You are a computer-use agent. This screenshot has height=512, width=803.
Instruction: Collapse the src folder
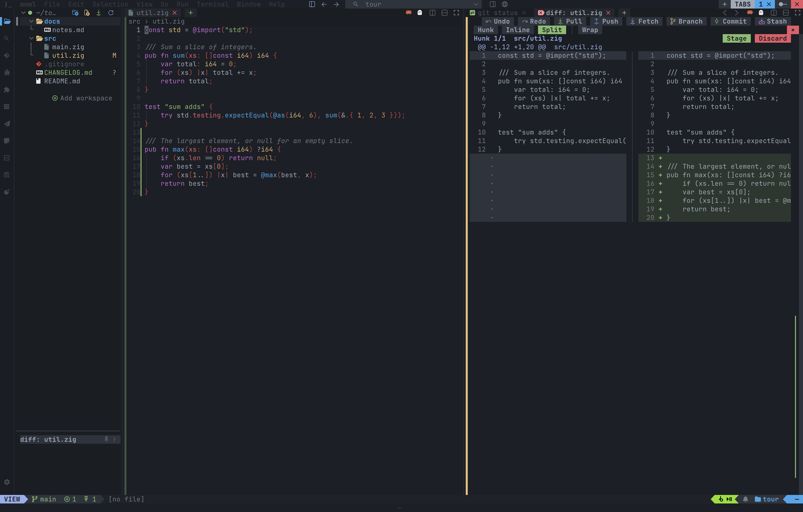[x=32, y=38]
